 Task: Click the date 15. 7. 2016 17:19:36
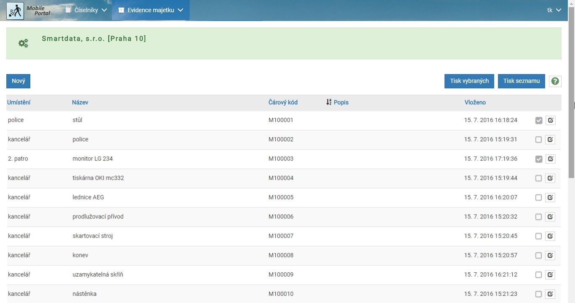491,159
